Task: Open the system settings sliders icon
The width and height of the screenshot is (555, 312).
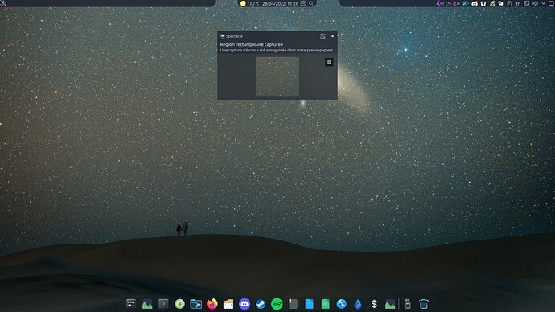Action: pos(131,304)
